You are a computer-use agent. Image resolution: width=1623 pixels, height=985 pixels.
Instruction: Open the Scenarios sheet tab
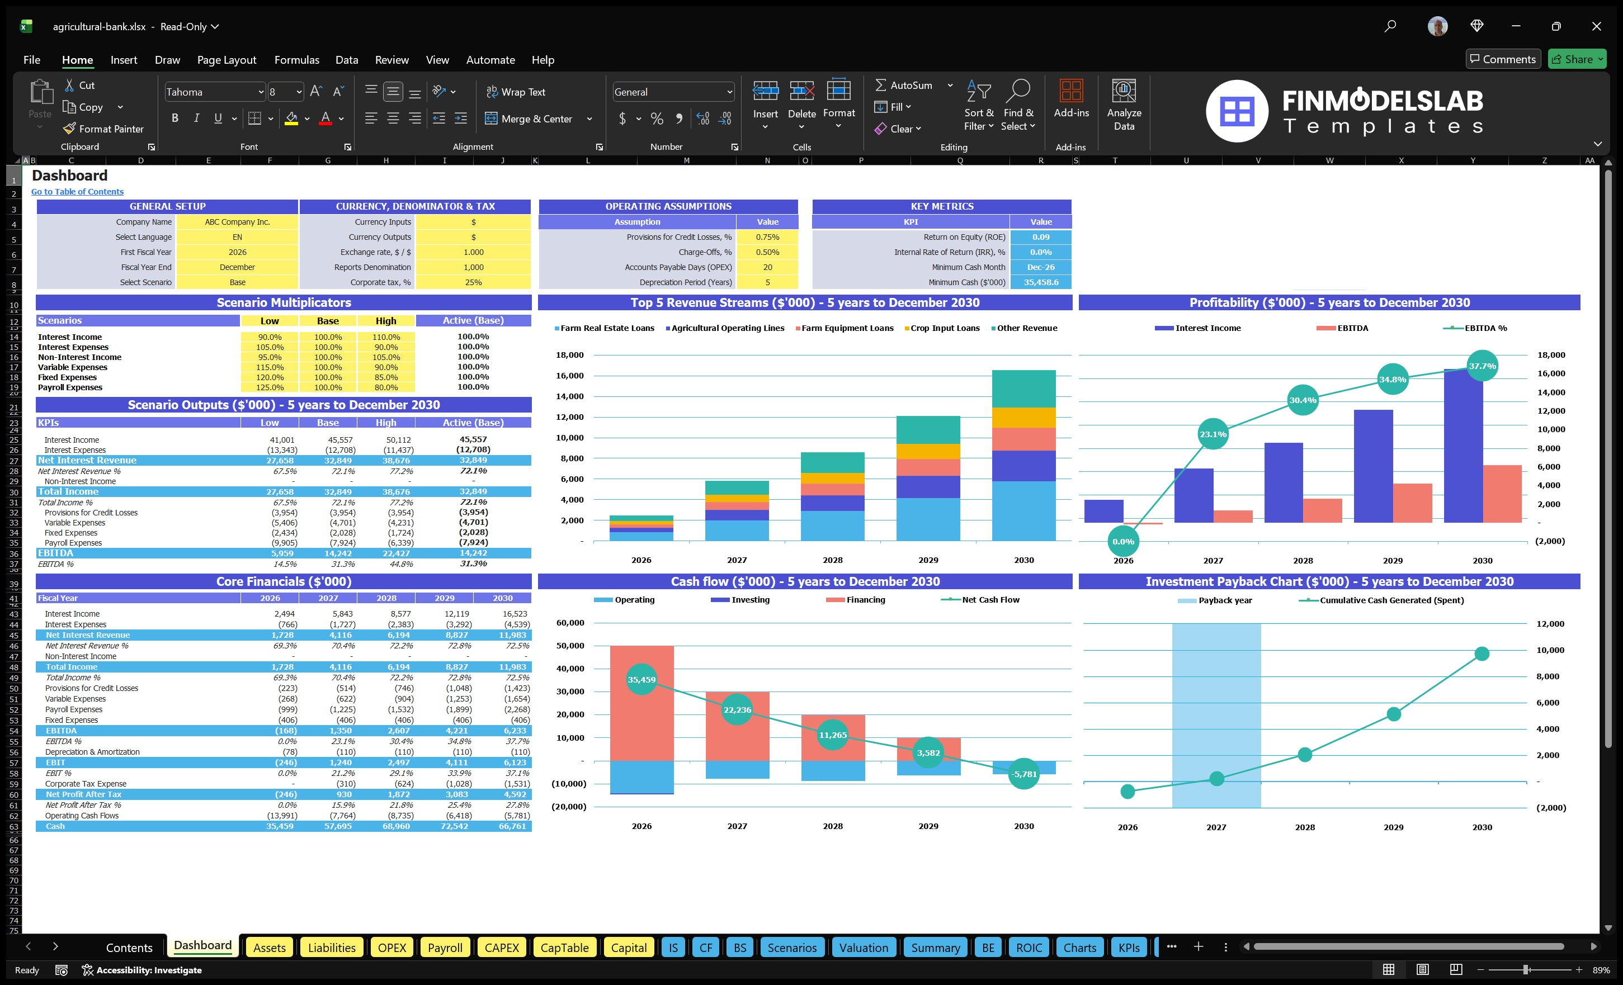coord(792,948)
